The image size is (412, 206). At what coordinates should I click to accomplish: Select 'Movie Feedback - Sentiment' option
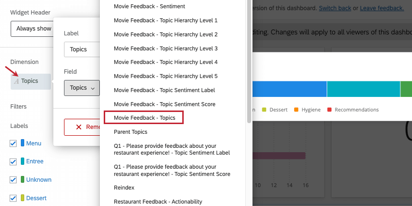(x=149, y=6)
